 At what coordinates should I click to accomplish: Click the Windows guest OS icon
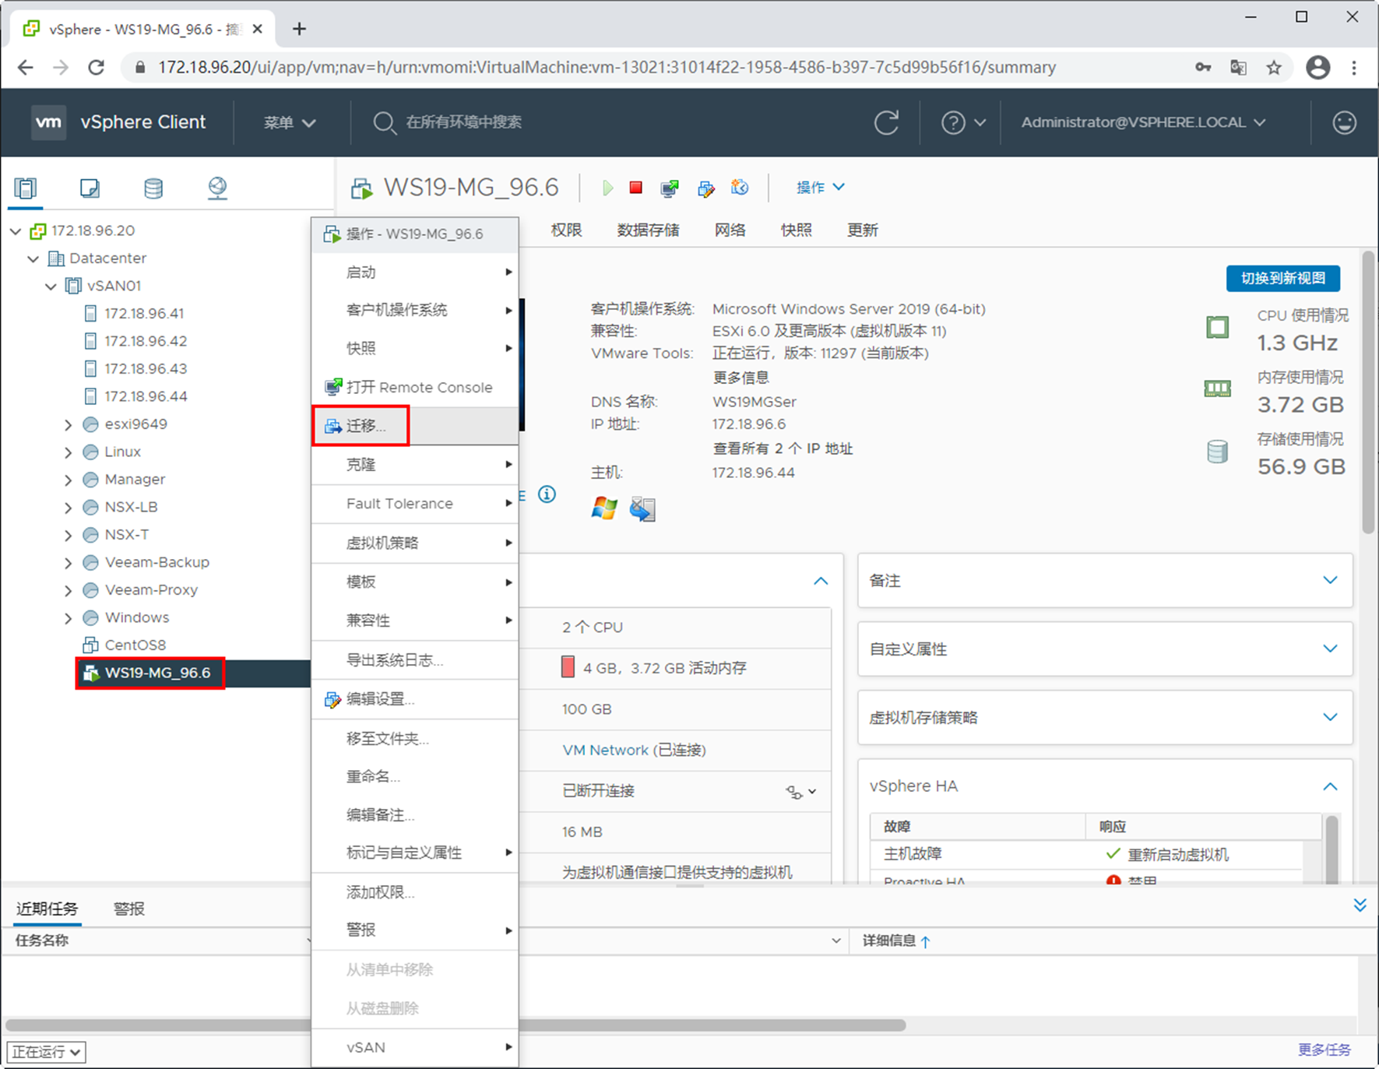(x=604, y=509)
